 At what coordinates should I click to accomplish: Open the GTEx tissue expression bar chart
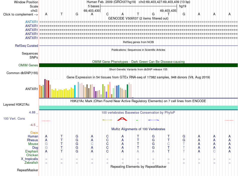[86, 88]
